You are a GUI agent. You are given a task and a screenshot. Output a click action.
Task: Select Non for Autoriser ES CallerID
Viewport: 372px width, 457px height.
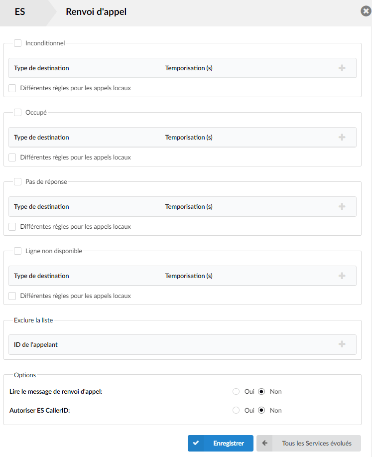[x=261, y=410]
